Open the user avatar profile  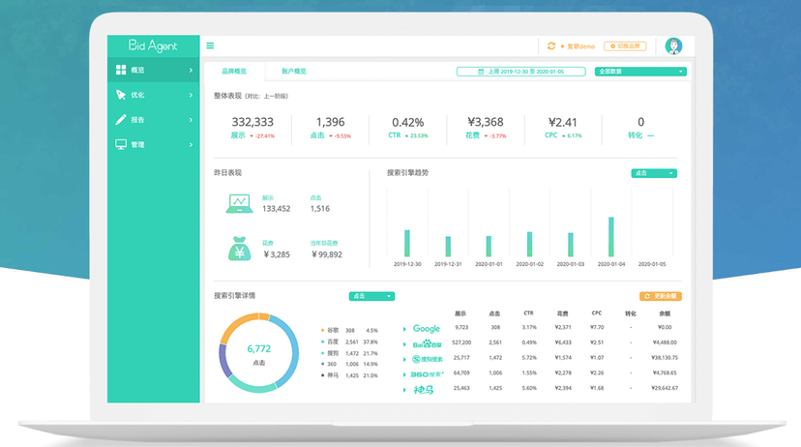pos(674,46)
